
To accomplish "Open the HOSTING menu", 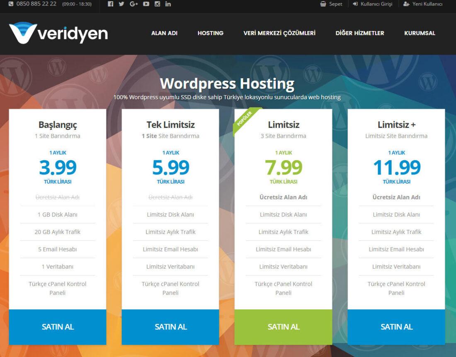I will click(211, 33).
